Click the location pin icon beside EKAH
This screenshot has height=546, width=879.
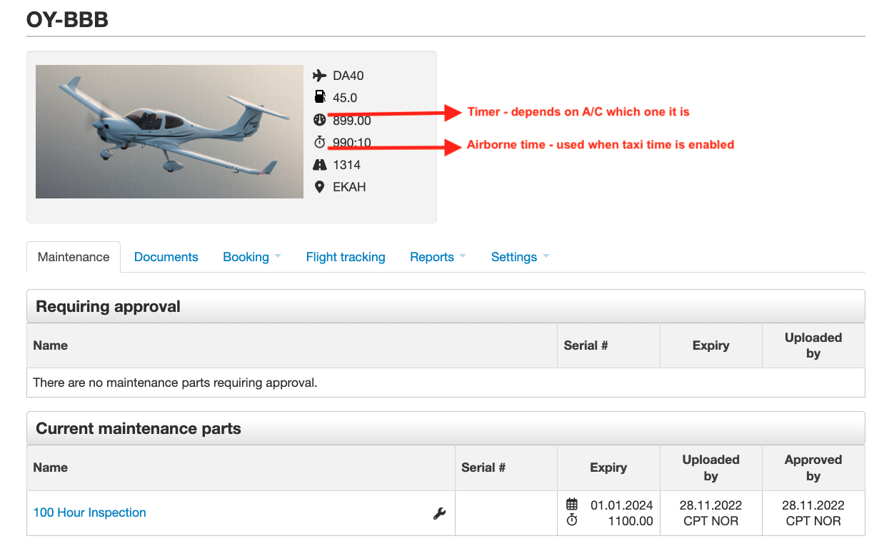coord(319,186)
